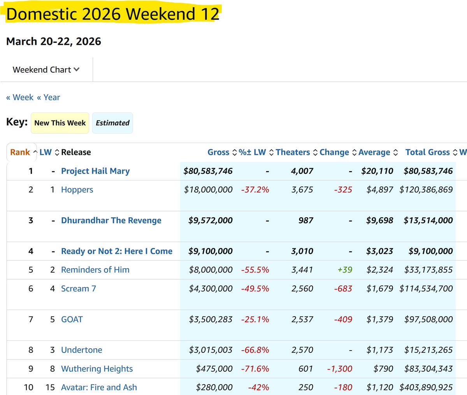The image size is (467, 395).
Task: Open Wuthering Heights release link
Action: tap(97, 369)
